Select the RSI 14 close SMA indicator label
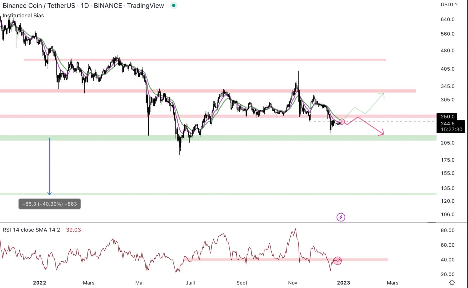The height and width of the screenshot is (288, 468). (x=31, y=230)
